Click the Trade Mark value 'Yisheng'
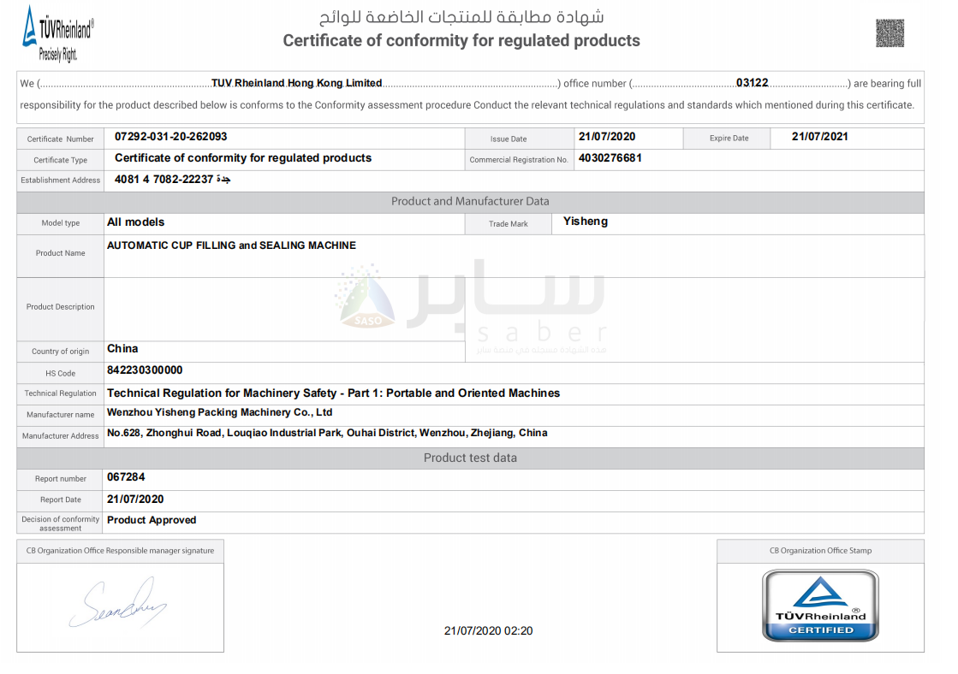The width and height of the screenshot is (958, 674). click(x=586, y=222)
